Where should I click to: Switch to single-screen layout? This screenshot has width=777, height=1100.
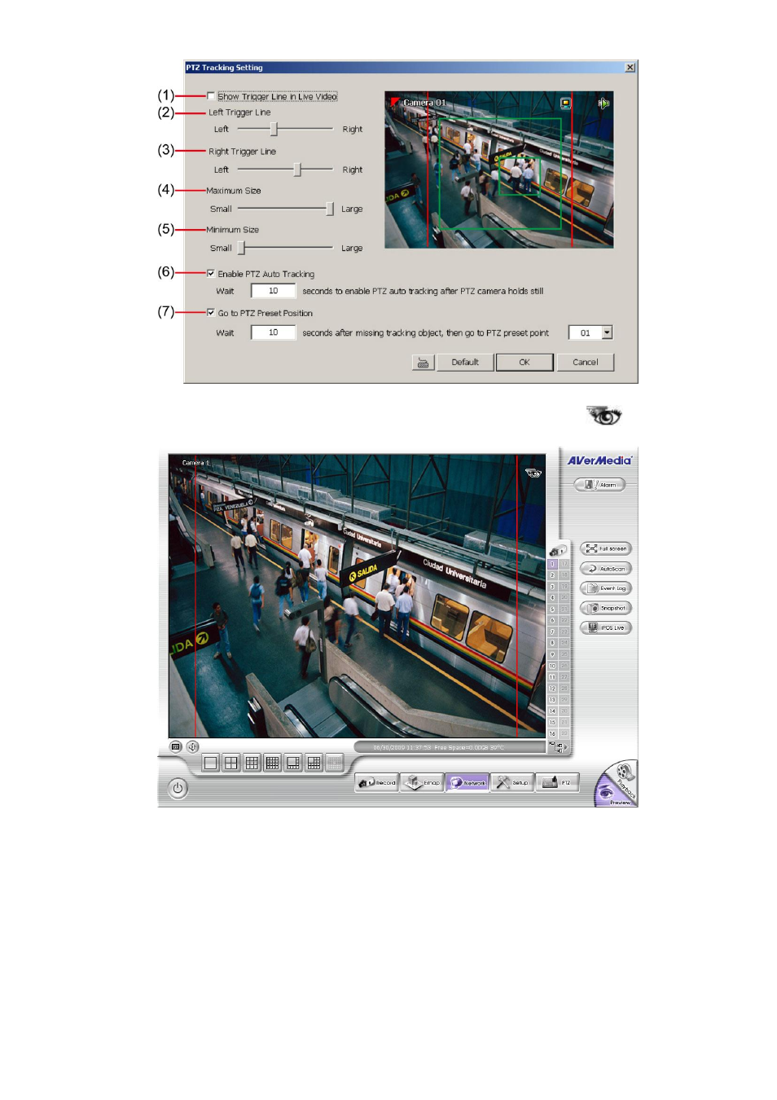point(211,763)
